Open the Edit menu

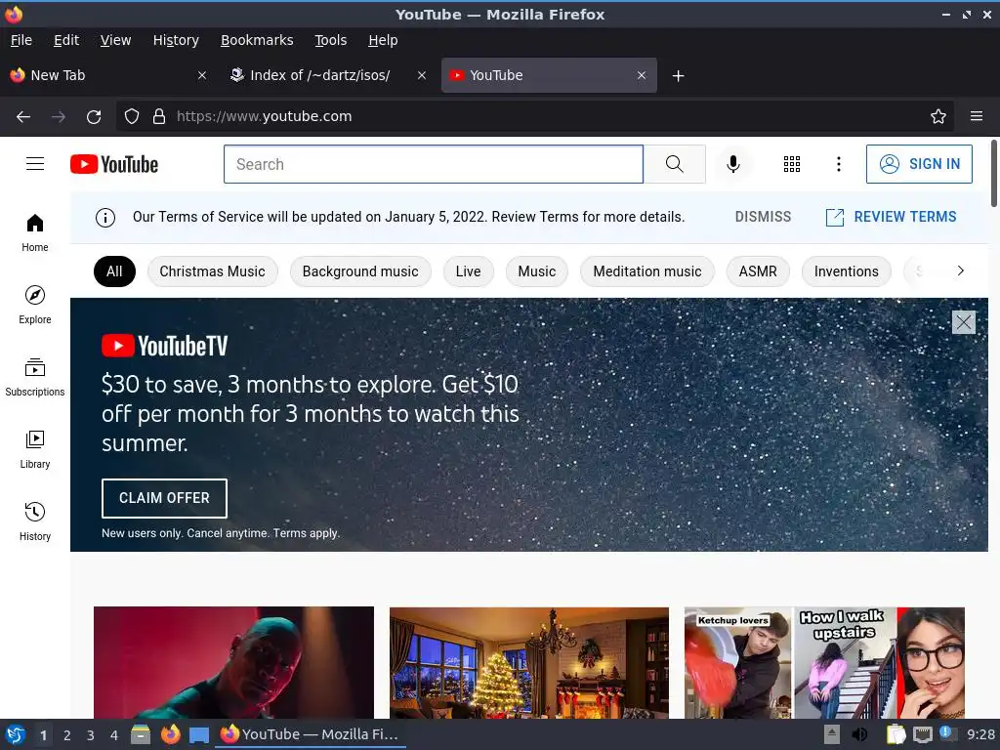click(66, 40)
